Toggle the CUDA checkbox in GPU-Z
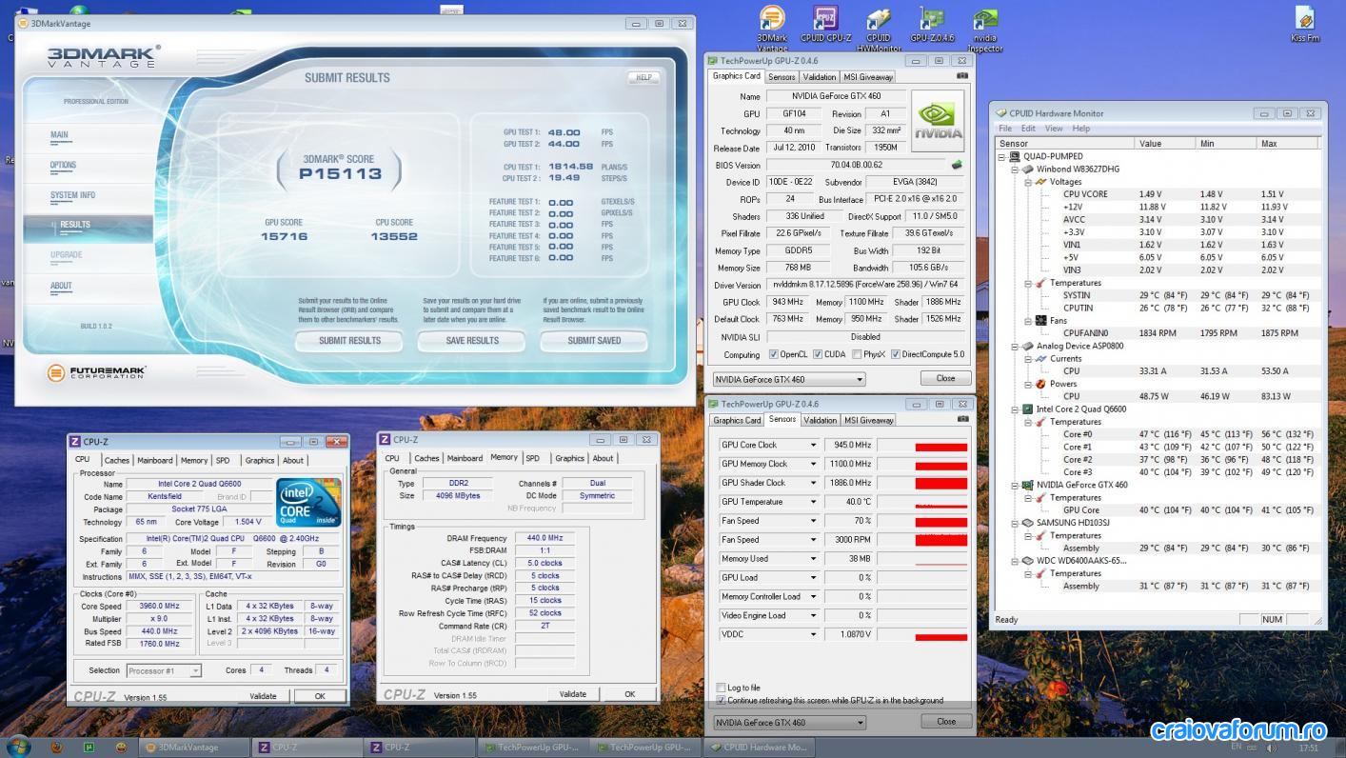The width and height of the screenshot is (1346, 758). click(x=817, y=354)
